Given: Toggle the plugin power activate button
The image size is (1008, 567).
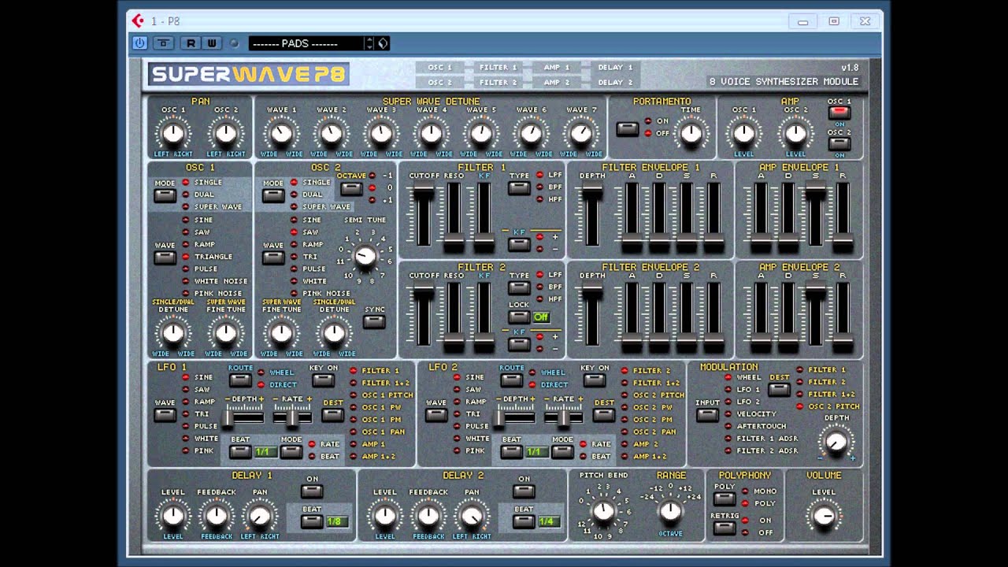Looking at the screenshot, I should 139,43.
